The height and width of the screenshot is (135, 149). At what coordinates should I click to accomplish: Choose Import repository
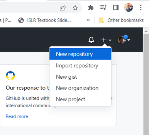81,65
